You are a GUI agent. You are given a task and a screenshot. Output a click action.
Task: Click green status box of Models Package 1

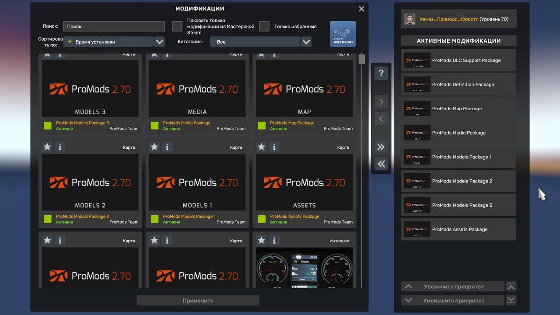tap(155, 219)
